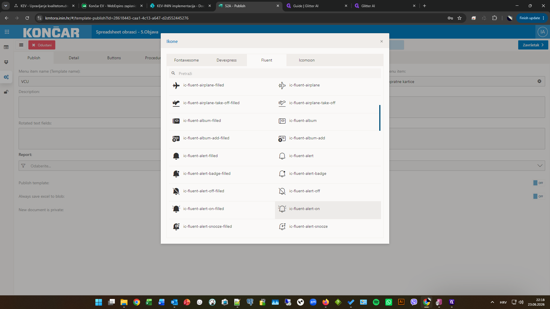
Task: Open the app launcher grid icon
Action: (7, 32)
